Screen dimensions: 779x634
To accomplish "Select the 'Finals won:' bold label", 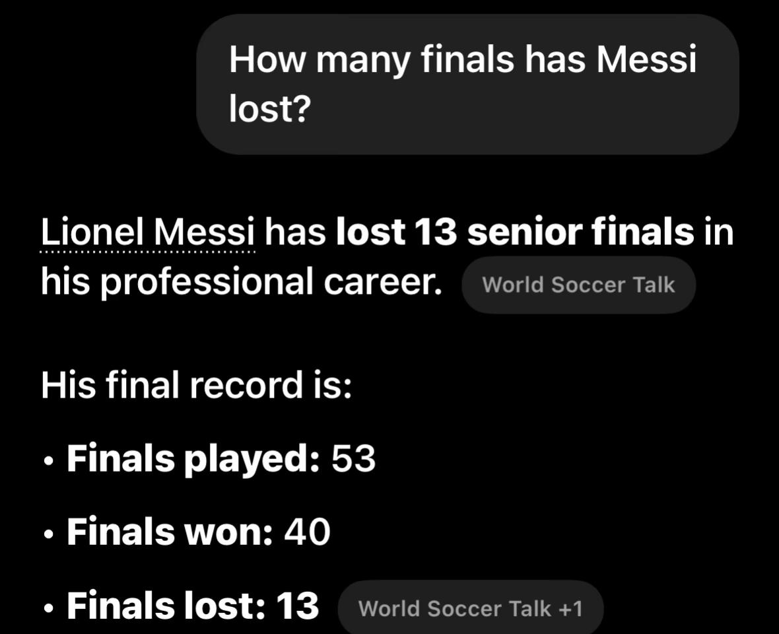I will [x=170, y=531].
